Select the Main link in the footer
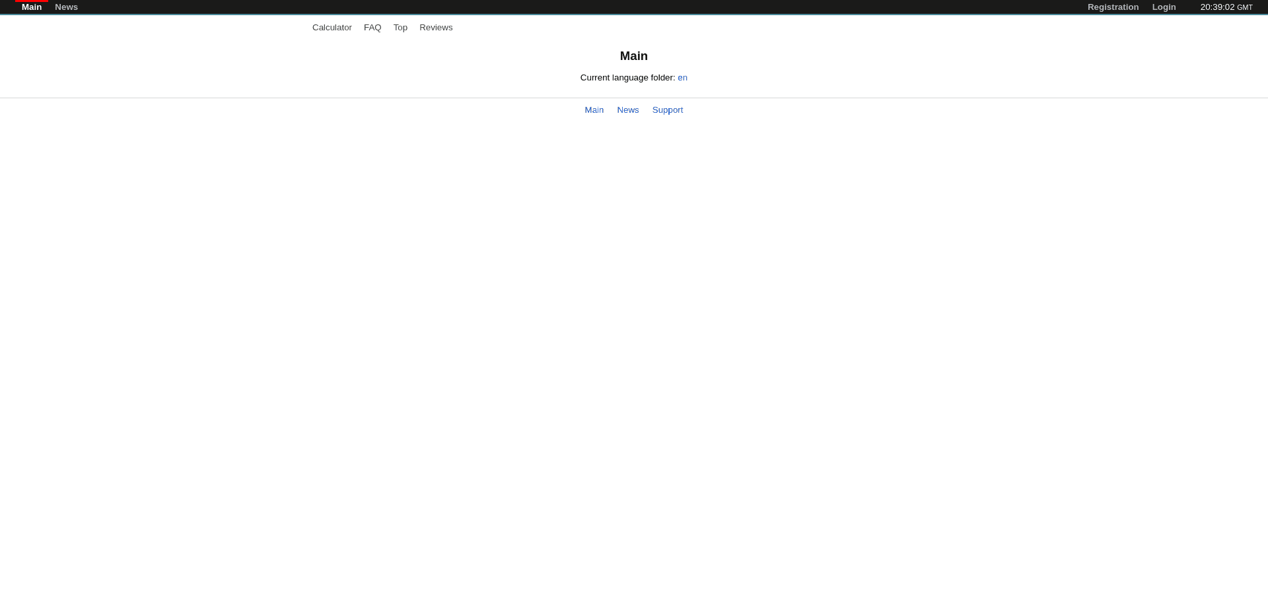This screenshot has height=610, width=1268. [x=594, y=110]
